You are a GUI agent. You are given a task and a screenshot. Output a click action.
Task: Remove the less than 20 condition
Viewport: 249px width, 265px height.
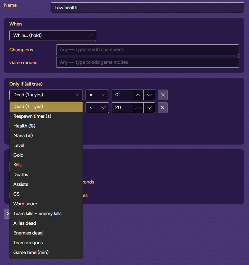(163, 108)
